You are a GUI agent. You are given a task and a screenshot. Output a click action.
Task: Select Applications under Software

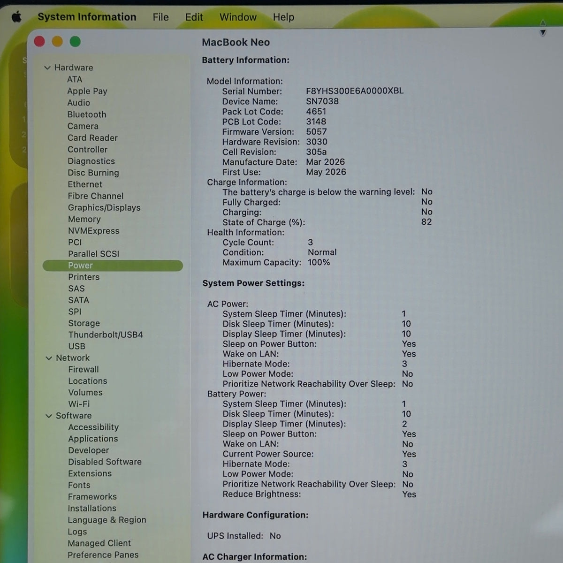click(x=93, y=439)
